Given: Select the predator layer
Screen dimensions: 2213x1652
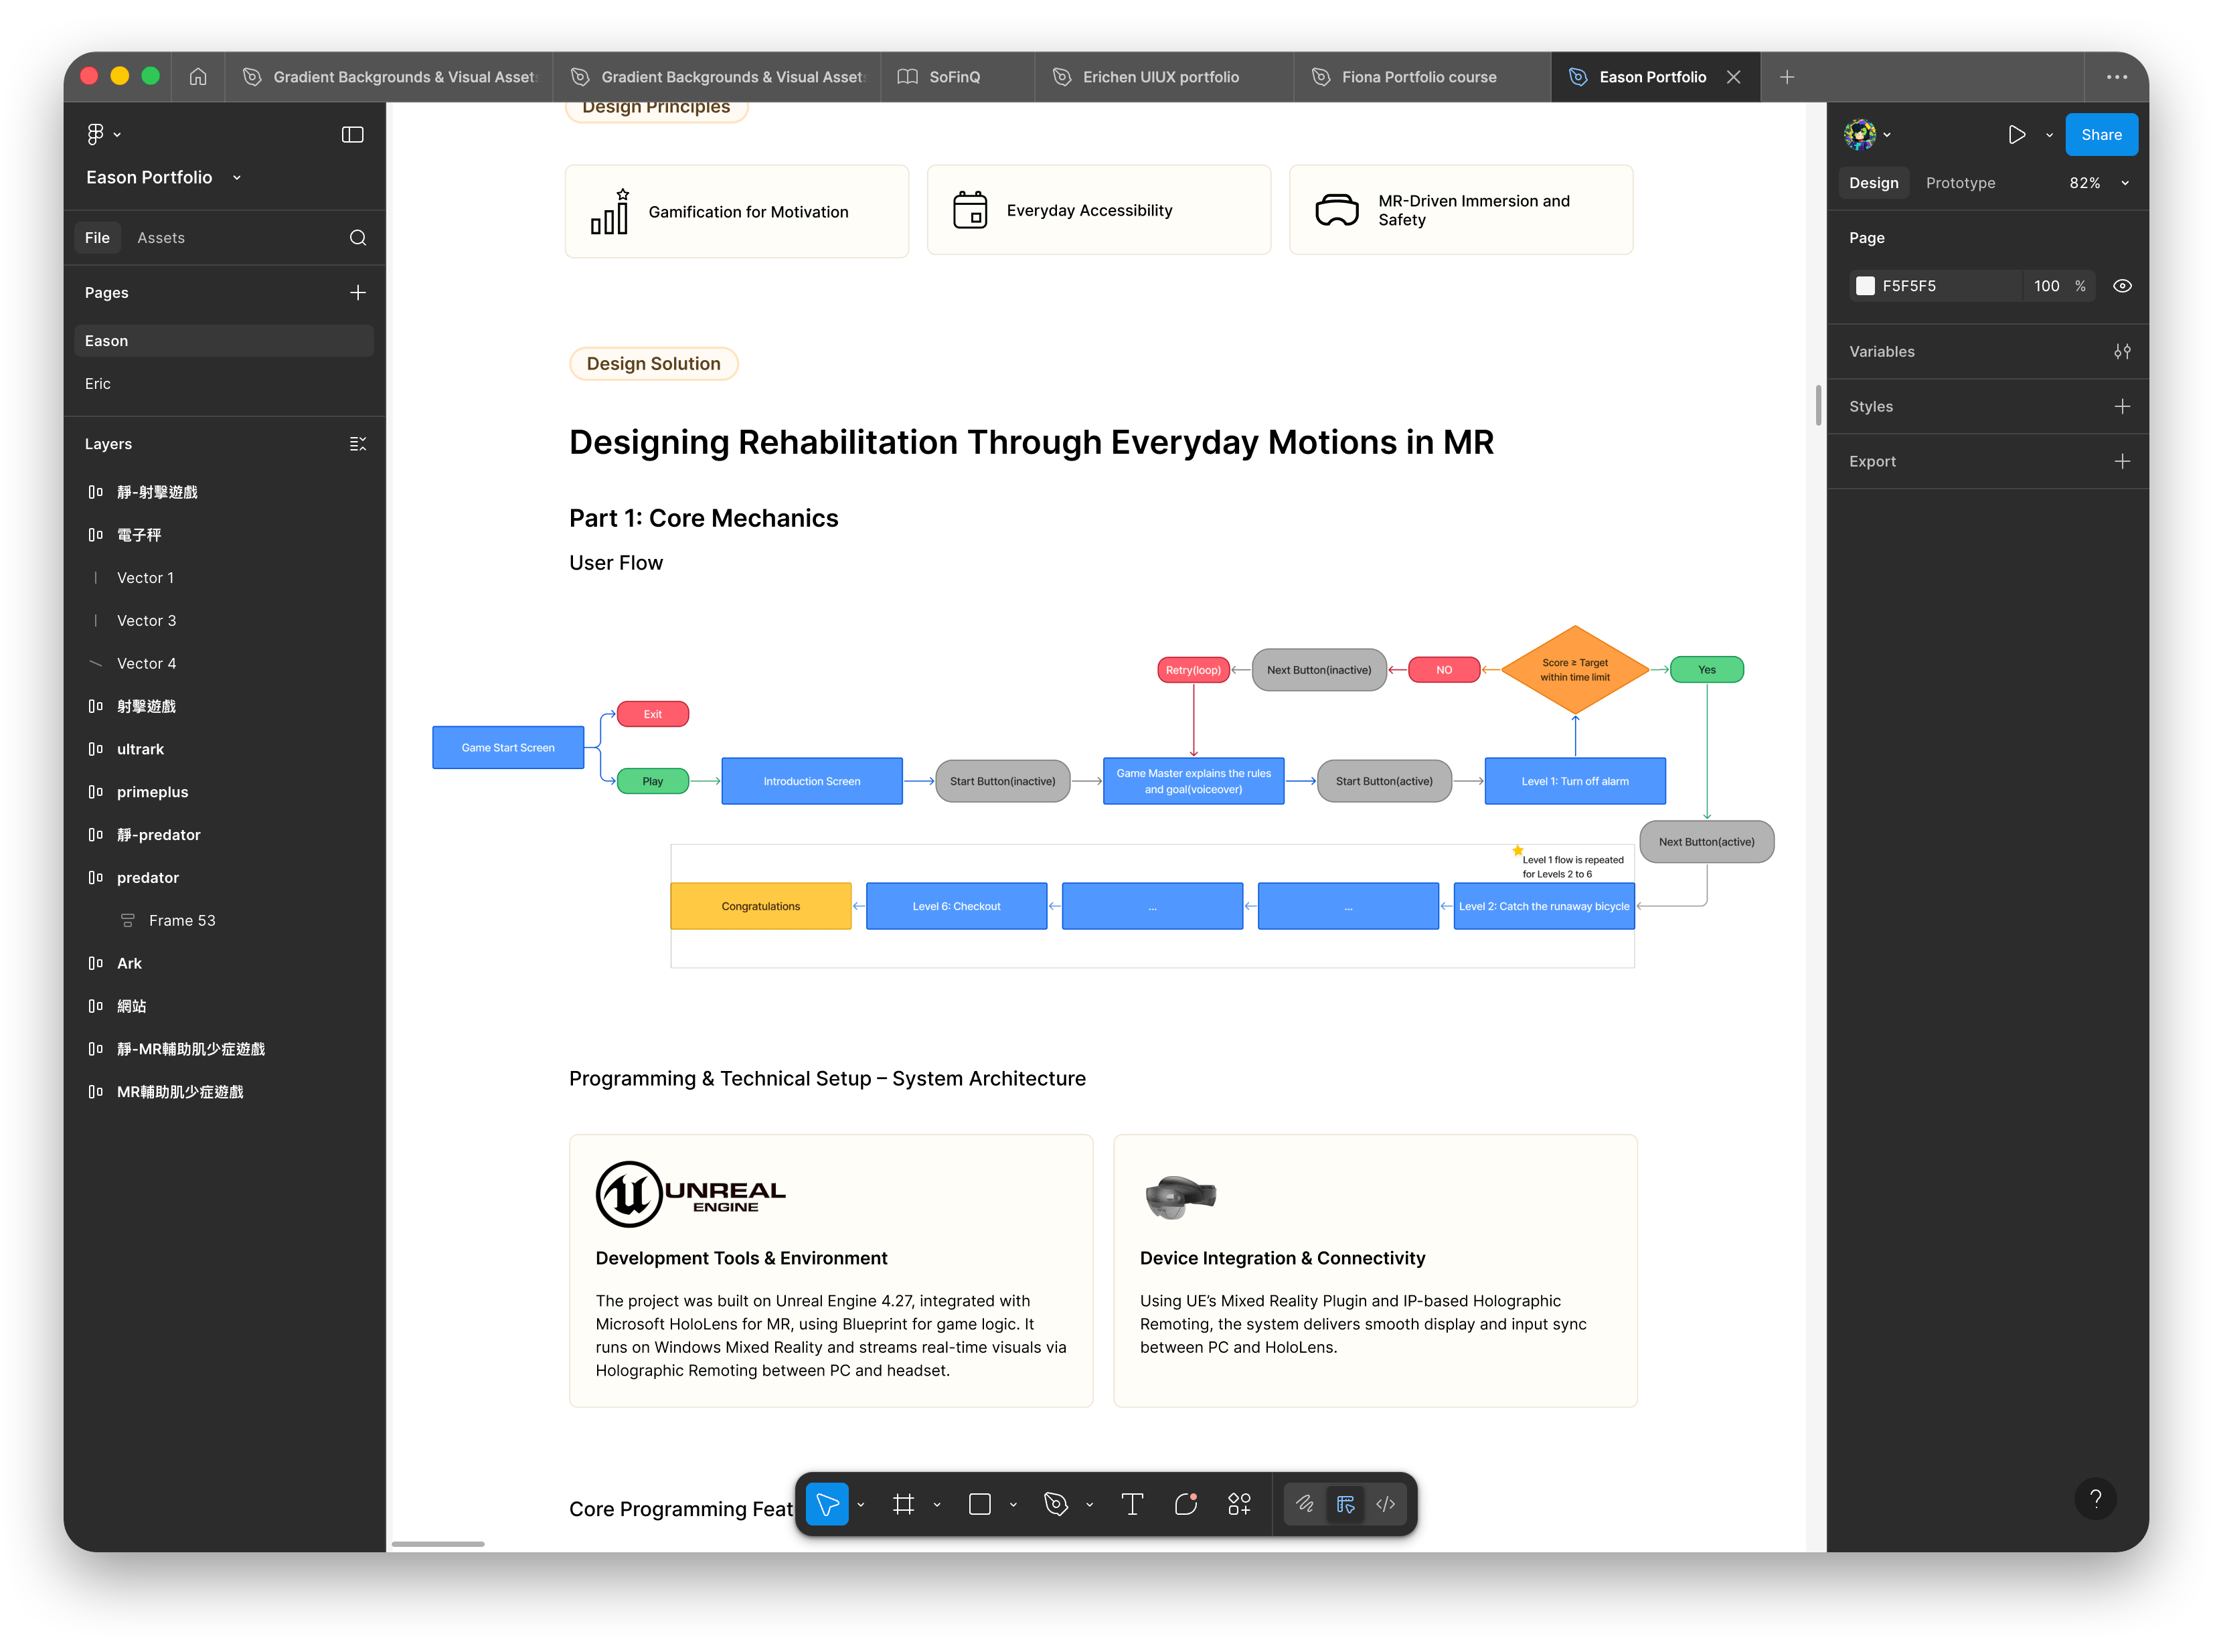Looking at the screenshot, I should tap(148, 878).
